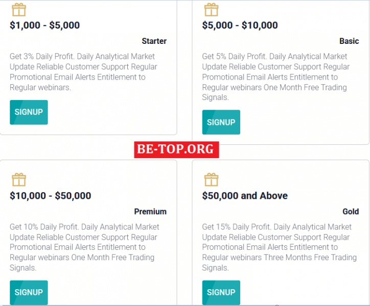Select the $10,000 - $50,000 price heading
370x306 pixels.
(51, 196)
